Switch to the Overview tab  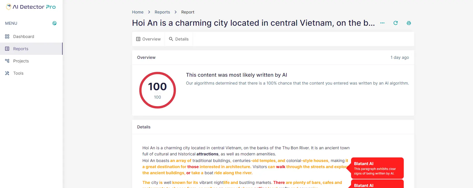tap(148, 39)
